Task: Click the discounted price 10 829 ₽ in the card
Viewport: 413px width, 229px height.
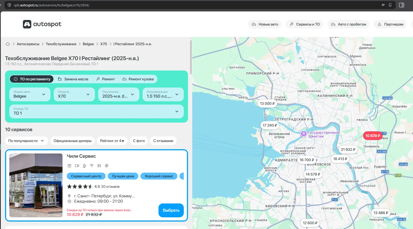Action: pos(75,215)
